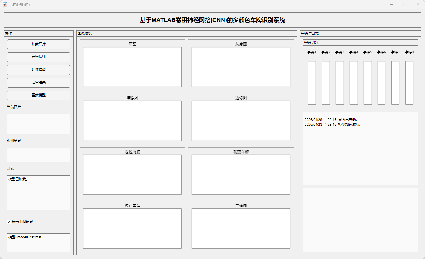Click the 加载图片 button
The width and height of the screenshot is (425, 259).
click(39, 44)
